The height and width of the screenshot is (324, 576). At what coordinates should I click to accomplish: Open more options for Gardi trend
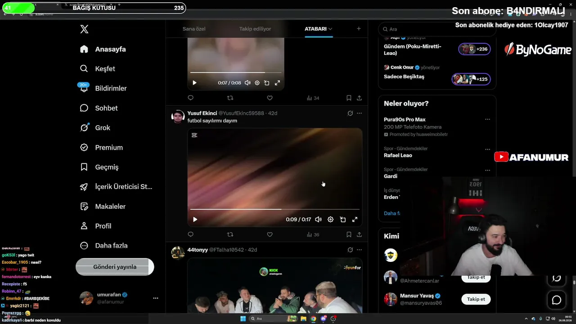click(487, 170)
